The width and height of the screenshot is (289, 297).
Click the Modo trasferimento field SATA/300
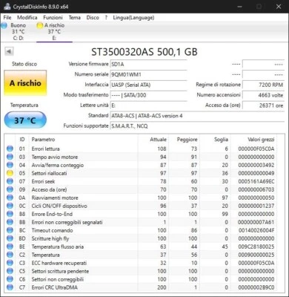[148, 95]
